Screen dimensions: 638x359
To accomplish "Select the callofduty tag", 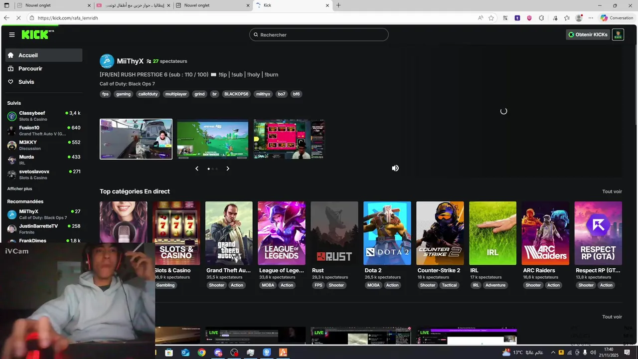I will point(148,94).
